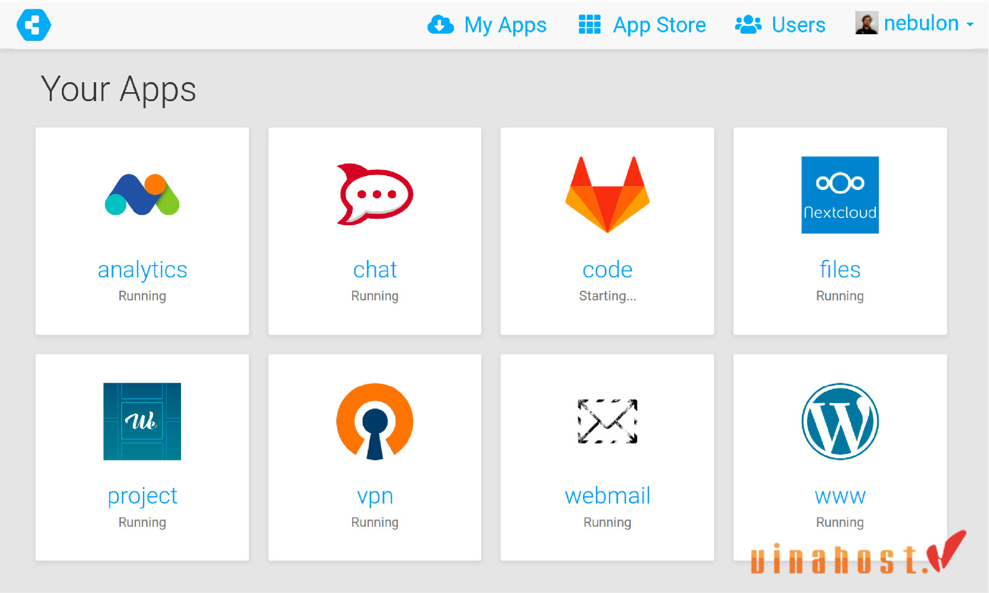989x593 pixels.
Task: Click the WordPress icon under www
Action: (x=839, y=421)
